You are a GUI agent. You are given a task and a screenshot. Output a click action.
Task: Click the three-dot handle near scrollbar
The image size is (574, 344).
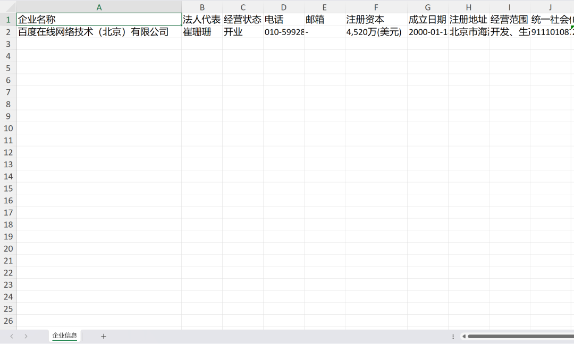coord(453,337)
